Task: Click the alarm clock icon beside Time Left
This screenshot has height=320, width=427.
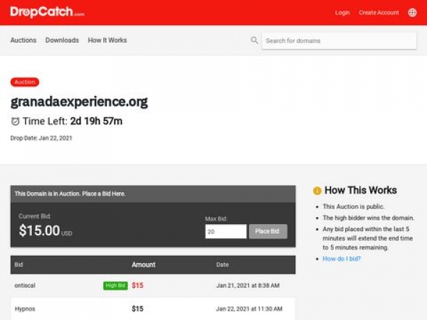Action: (15, 122)
